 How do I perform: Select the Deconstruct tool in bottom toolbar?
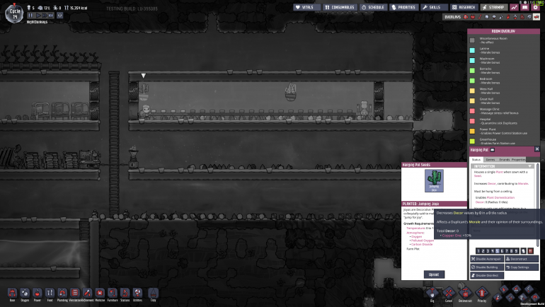(465, 293)
